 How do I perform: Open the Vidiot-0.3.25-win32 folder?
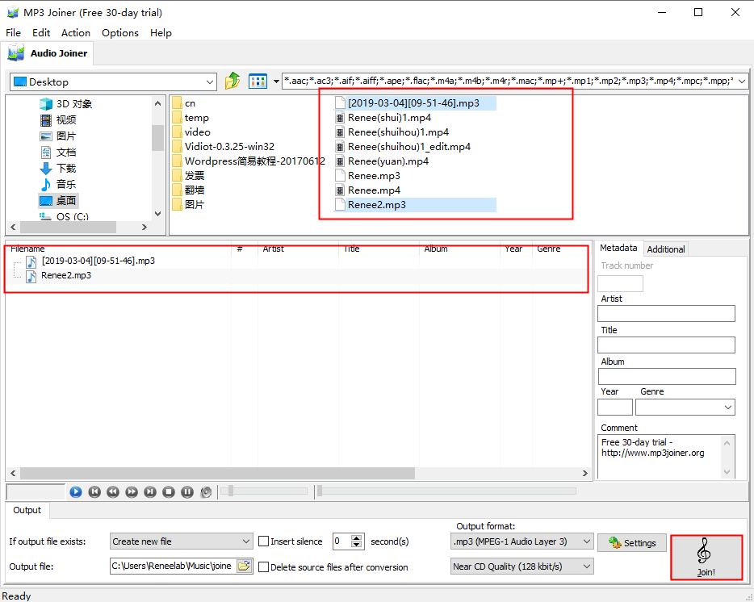[224, 147]
